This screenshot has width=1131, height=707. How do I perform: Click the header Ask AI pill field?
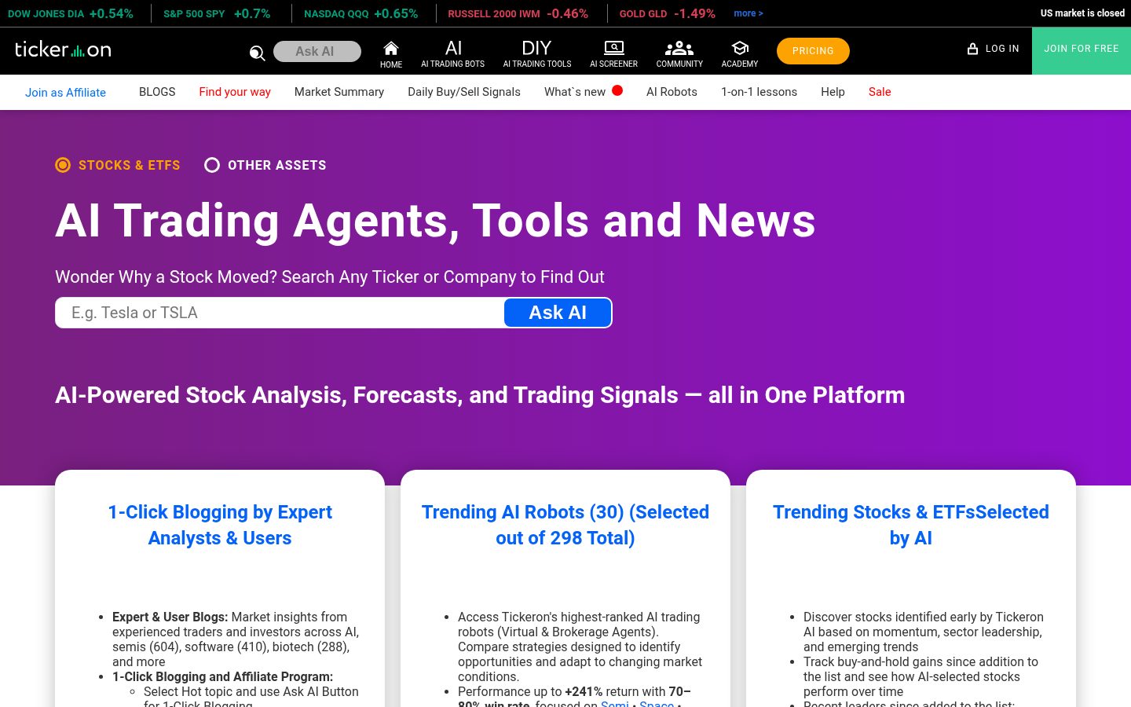[317, 51]
